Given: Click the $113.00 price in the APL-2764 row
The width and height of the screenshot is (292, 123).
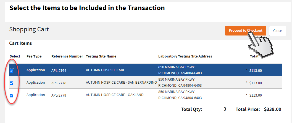Looking at the screenshot, I should (256, 70).
